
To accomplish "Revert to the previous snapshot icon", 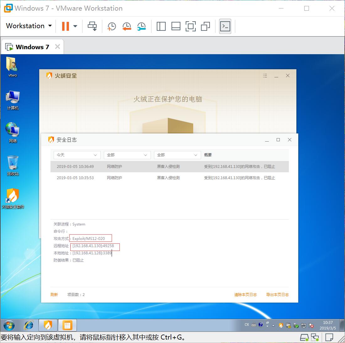I will [126, 26].
